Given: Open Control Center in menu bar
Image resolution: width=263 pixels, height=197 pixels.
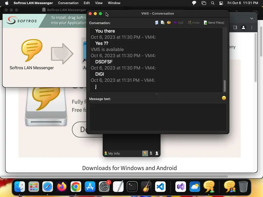Looking at the screenshot, I should [x=221, y=3].
